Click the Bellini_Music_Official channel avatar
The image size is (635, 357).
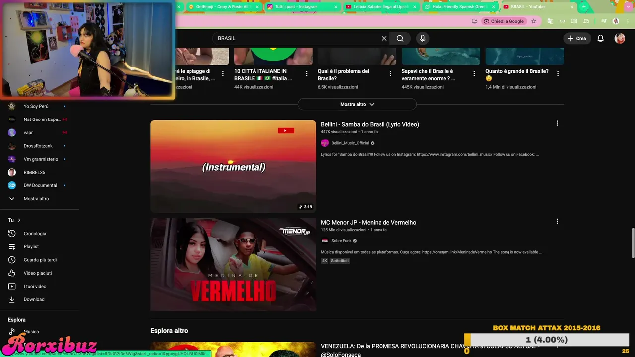tap(325, 143)
